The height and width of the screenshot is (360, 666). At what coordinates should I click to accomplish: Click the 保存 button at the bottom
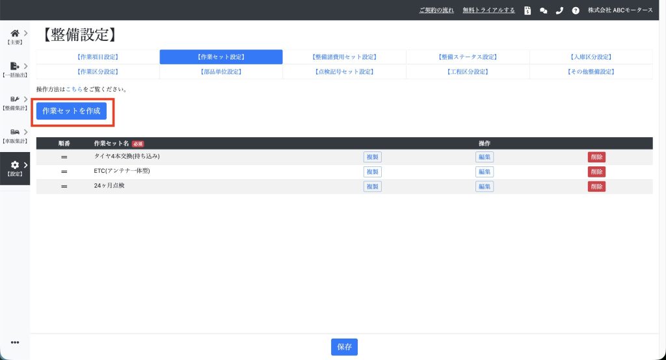(344, 347)
